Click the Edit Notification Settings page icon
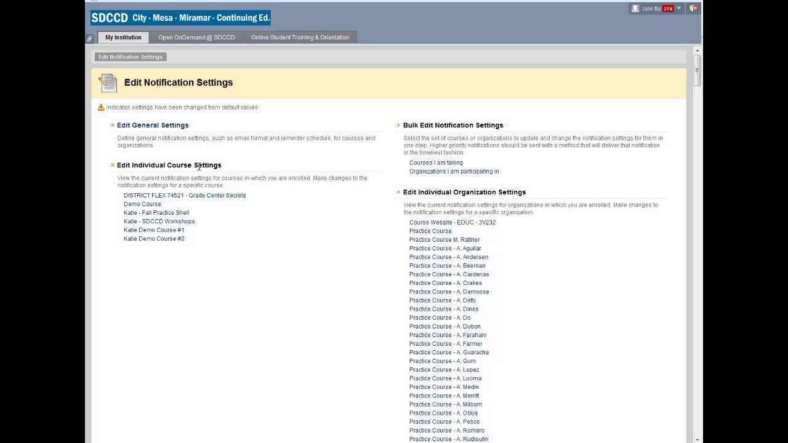The width and height of the screenshot is (788, 443). [108, 82]
